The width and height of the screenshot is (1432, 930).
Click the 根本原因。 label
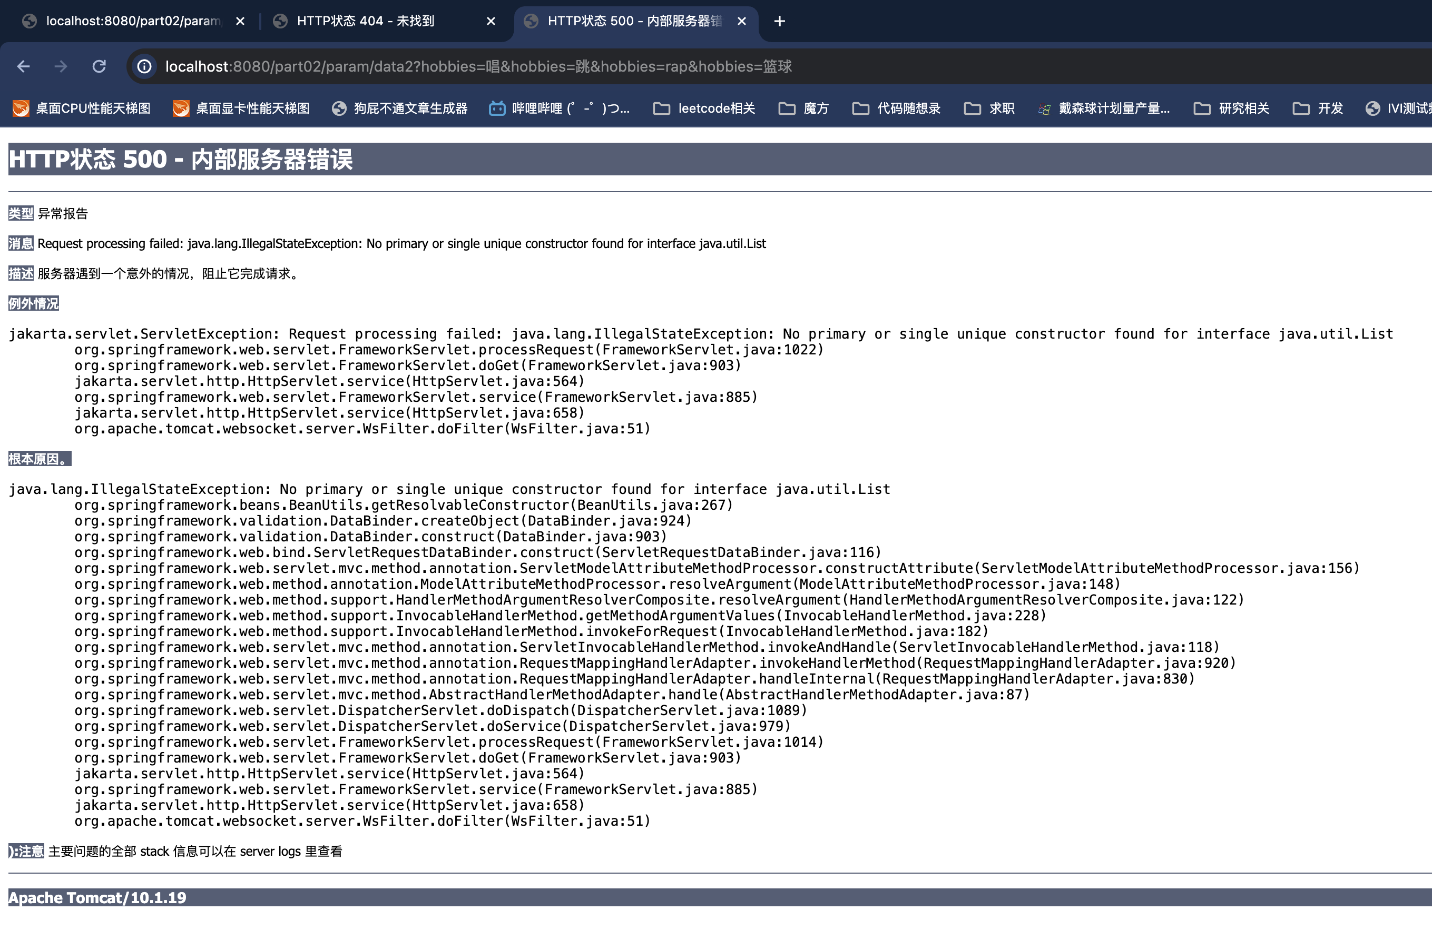point(40,459)
